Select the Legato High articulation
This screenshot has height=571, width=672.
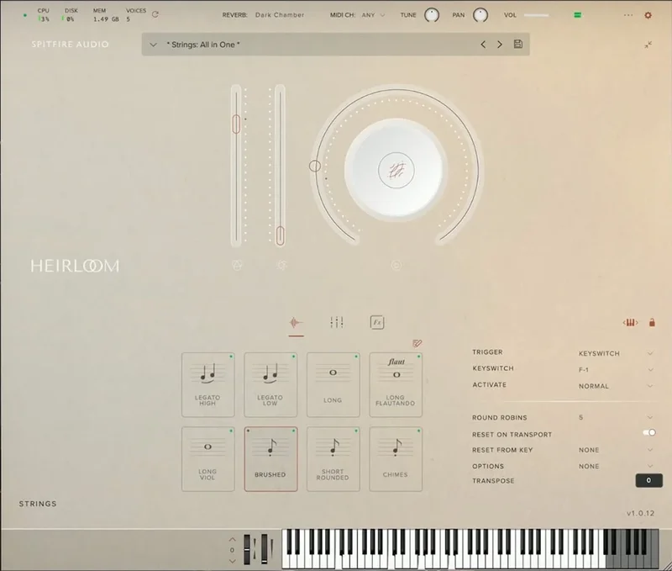tap(207, 385)
